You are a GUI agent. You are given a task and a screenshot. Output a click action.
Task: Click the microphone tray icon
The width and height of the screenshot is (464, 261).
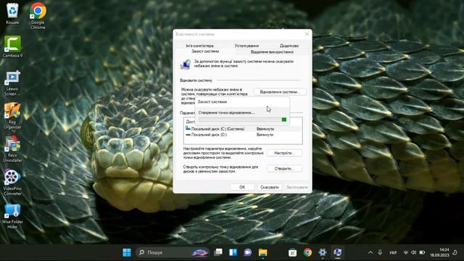(380, 252)
